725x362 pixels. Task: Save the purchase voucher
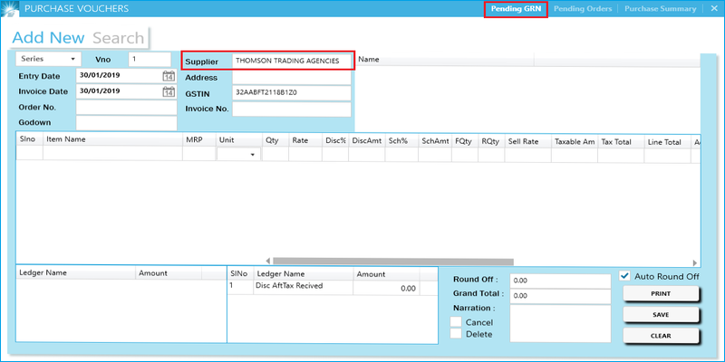click(661, 315)
